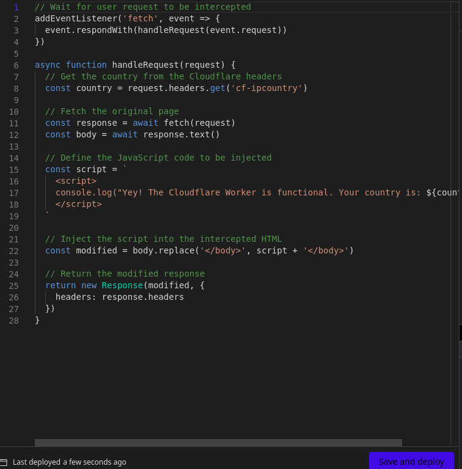This screenshot has height=469, width=462.
Task: Click the opening <script> tag on line 16
Action: [76, 181]
